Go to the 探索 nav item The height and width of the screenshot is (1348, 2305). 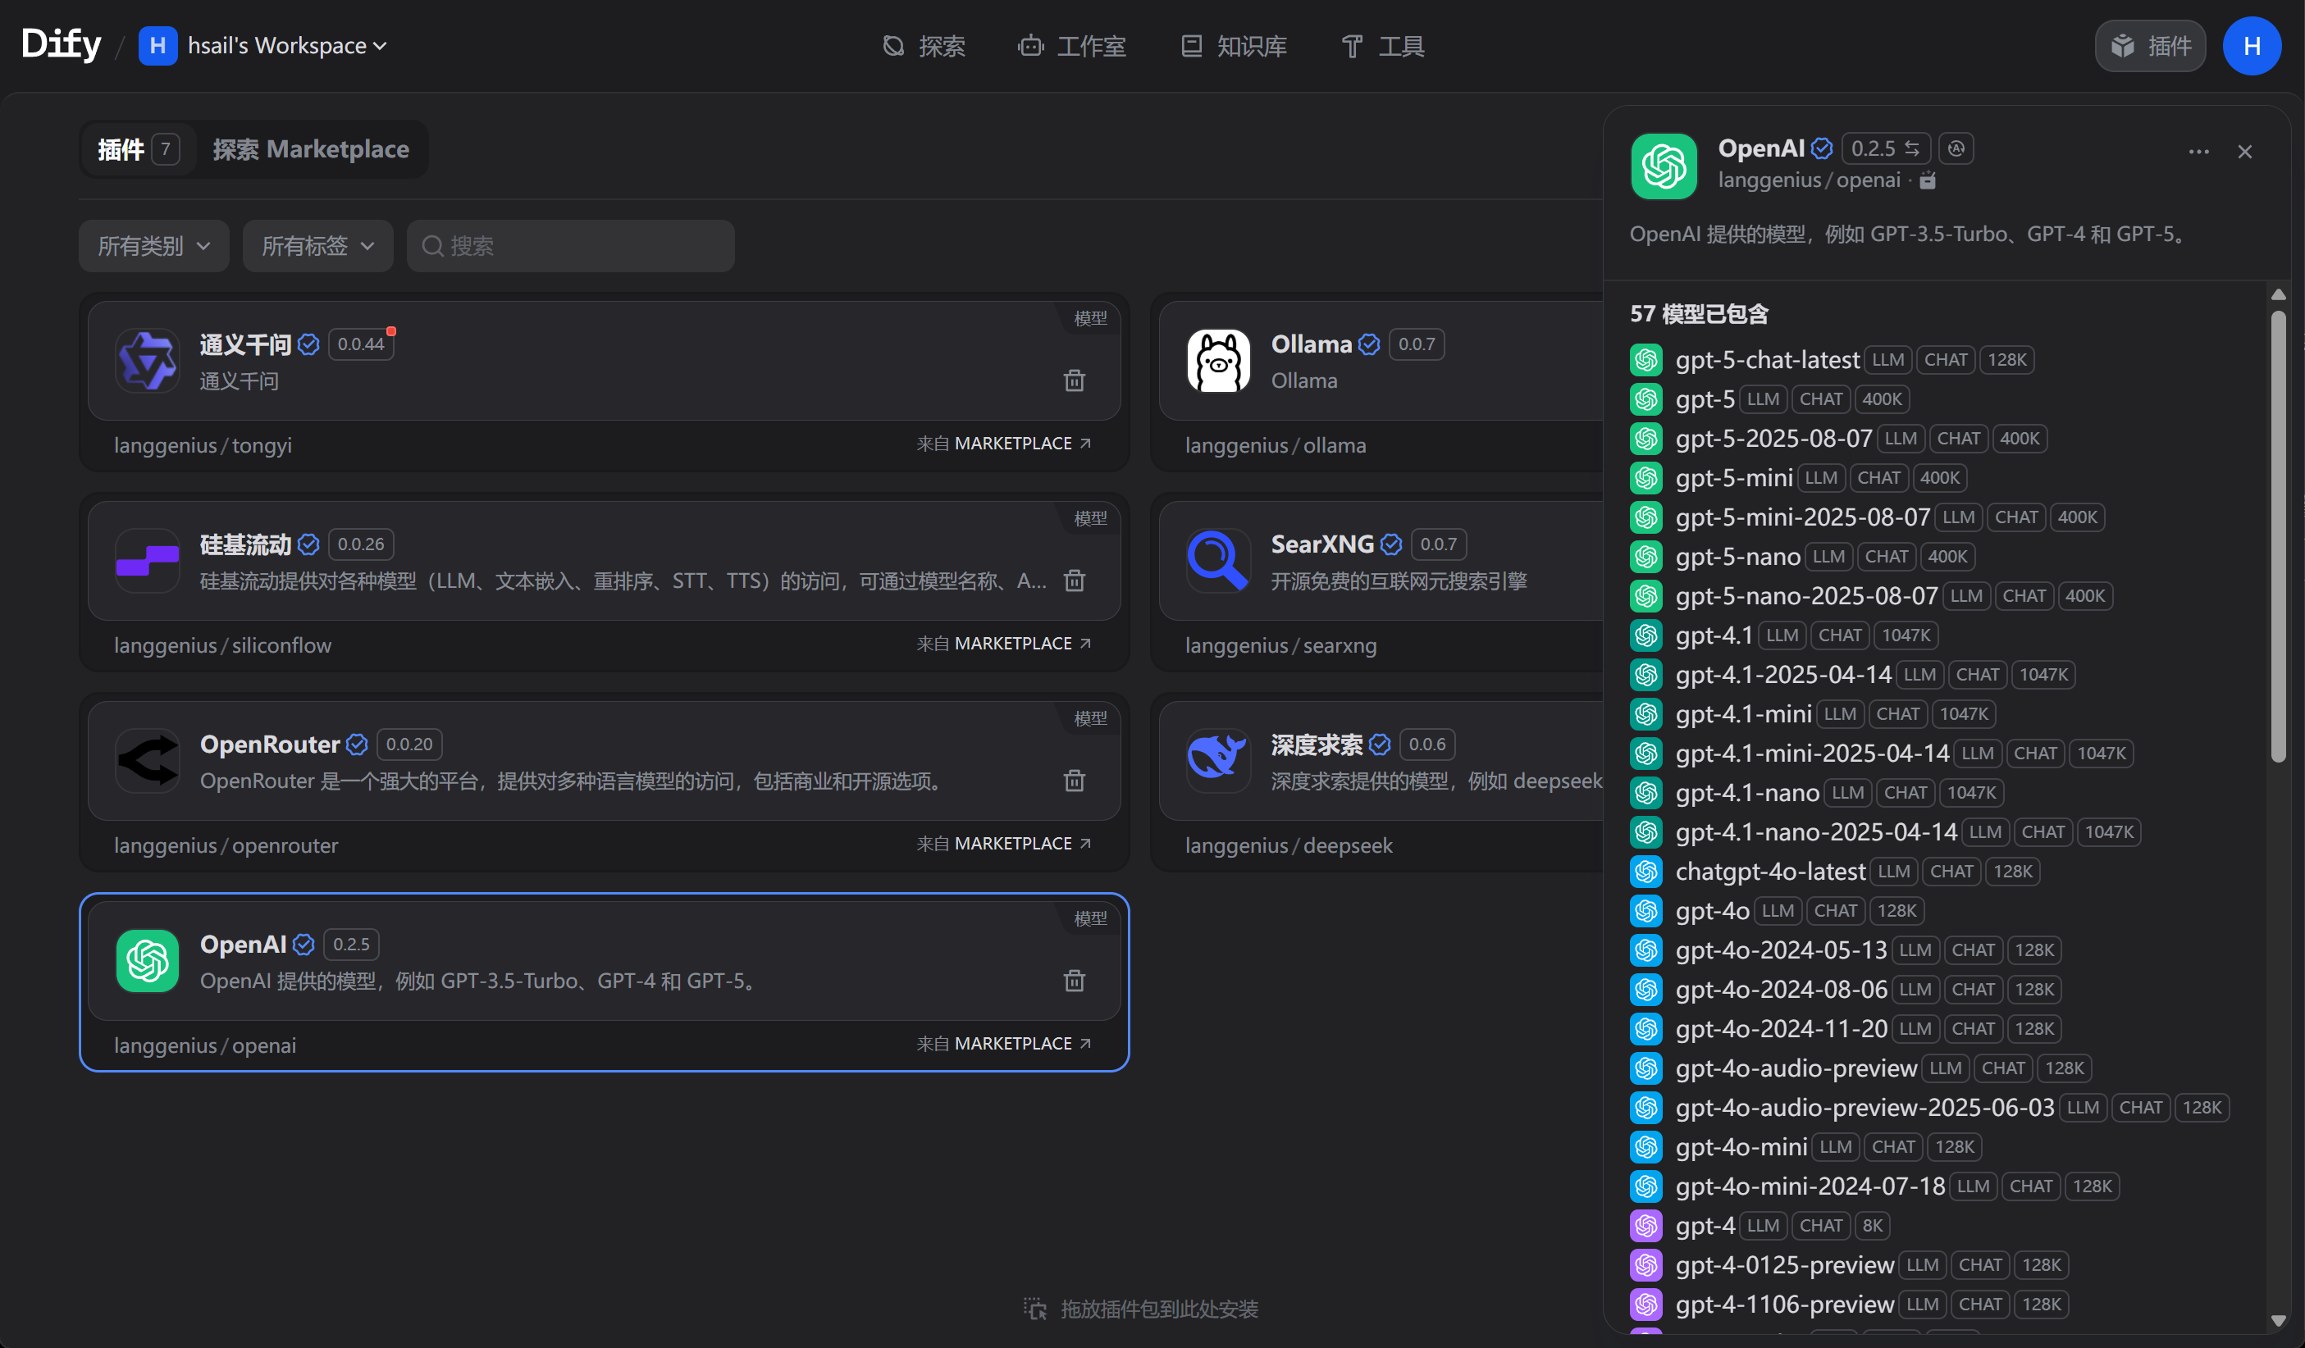pos(924,46)
